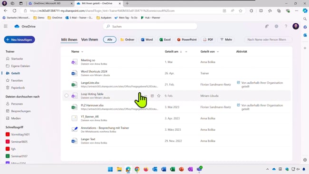This screenshot has width=309, height=174.
Task: Click the YT_Banner_AR image file icon
Action: pyautogui.click(x=74, y=118)
